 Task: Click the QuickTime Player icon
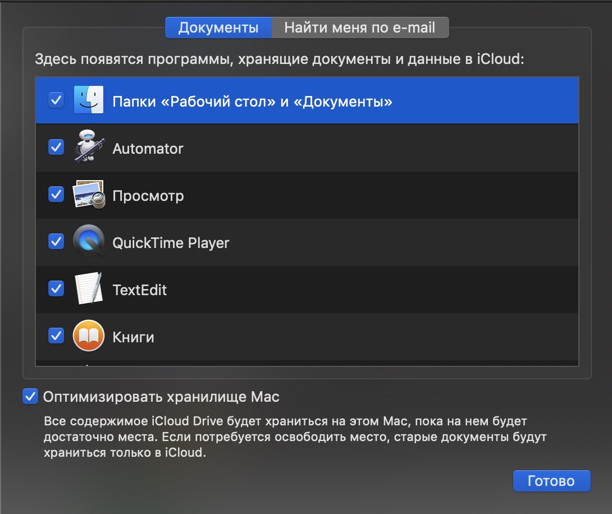click(89, 241)
